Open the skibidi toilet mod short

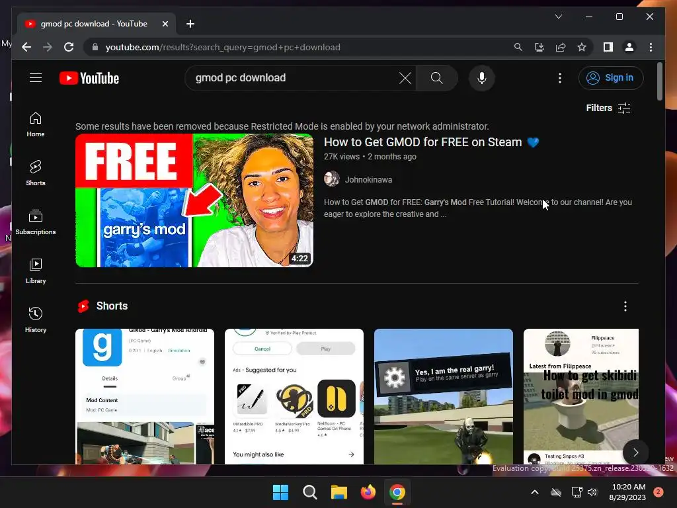pyautogui.click(x=580, y=396)
